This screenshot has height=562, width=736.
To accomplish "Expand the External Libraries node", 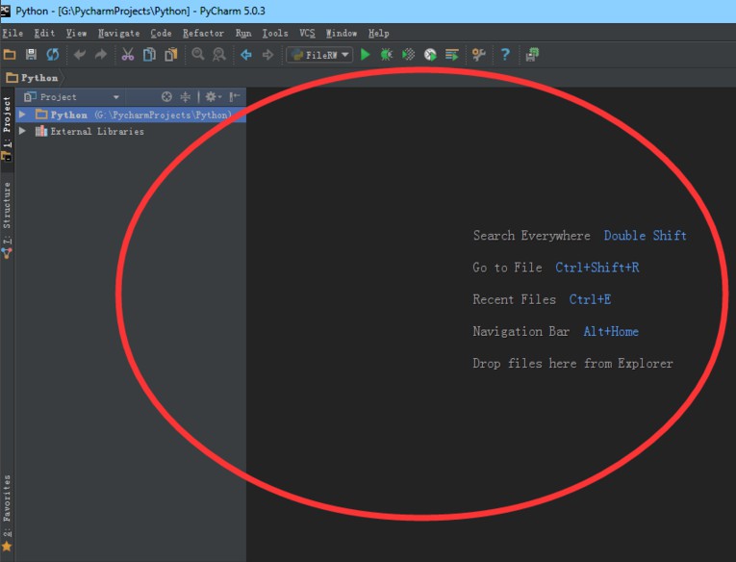I will pos(23,131).
